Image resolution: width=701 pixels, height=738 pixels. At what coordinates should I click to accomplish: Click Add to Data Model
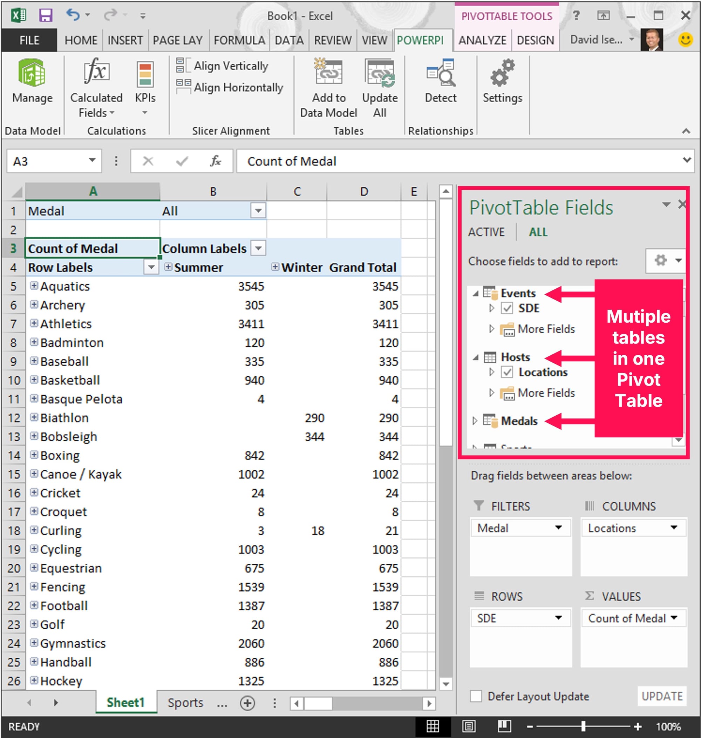pyautogui.click(x=328, y=88)
